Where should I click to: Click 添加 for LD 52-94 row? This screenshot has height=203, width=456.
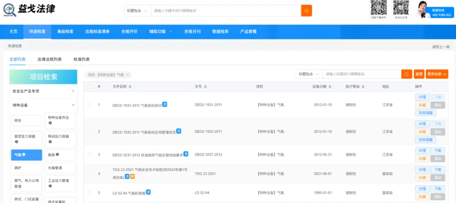438,197
